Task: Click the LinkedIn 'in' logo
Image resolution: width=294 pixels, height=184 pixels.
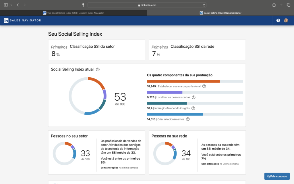Action: [6, 20]
